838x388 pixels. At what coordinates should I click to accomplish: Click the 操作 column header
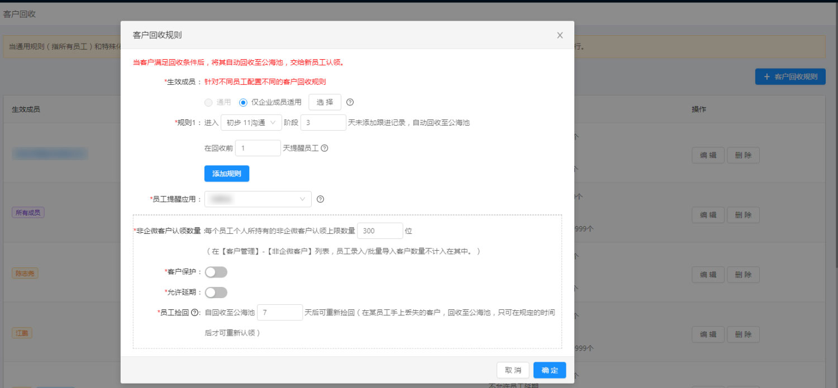click(699, 109)
